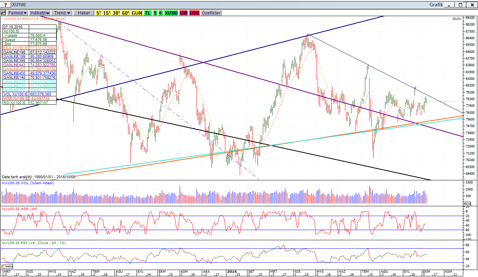Switch currency to TL

coord(148,13)
